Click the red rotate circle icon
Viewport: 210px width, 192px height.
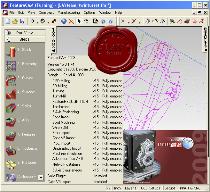[x=180, y=21]
